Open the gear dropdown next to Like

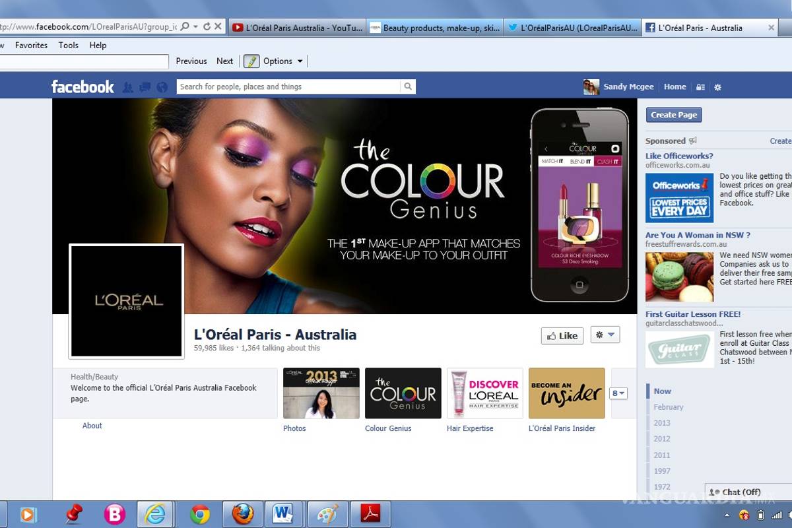[x=605, y=335]
